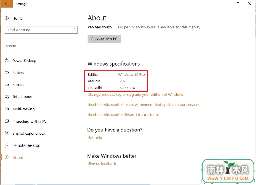Click the Home gear icon

point(7,18)
